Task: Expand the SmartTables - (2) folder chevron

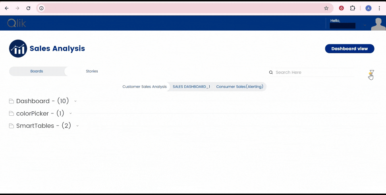Action: (x=77, y=126)
